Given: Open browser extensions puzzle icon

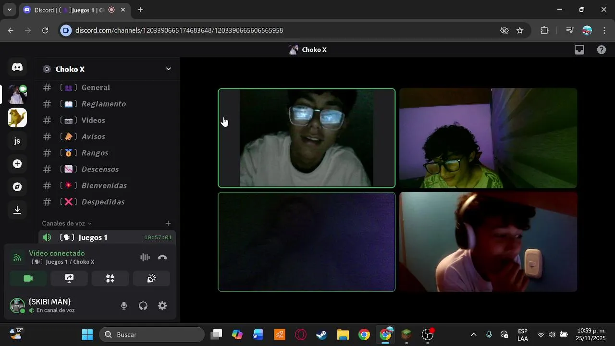Looking at the screenshot, I should (x=544, y=30).
